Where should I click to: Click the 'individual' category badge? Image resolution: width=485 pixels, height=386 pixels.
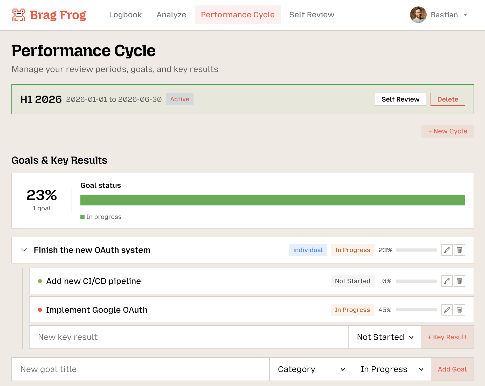point(308,250)
